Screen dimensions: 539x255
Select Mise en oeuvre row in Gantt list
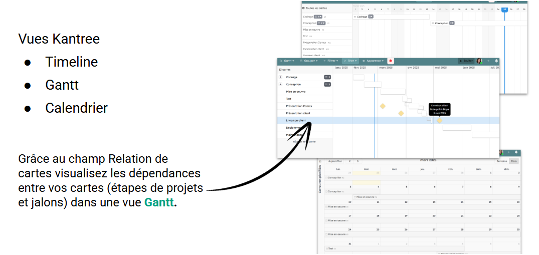click(305, 92)
